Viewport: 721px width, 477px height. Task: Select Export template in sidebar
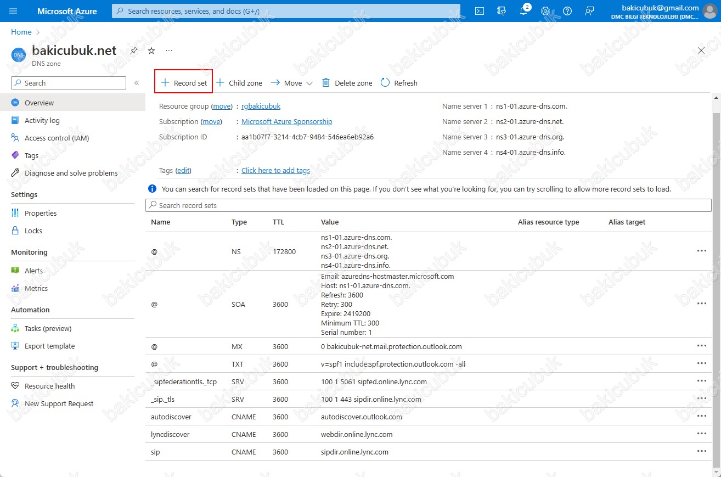coord(49,346)
